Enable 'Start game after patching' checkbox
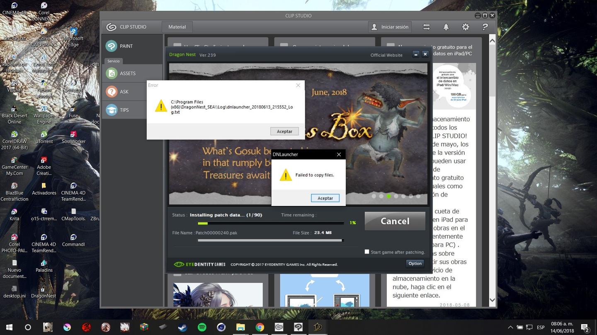This screenshot has width=597, height=335. tap(367, 251)
